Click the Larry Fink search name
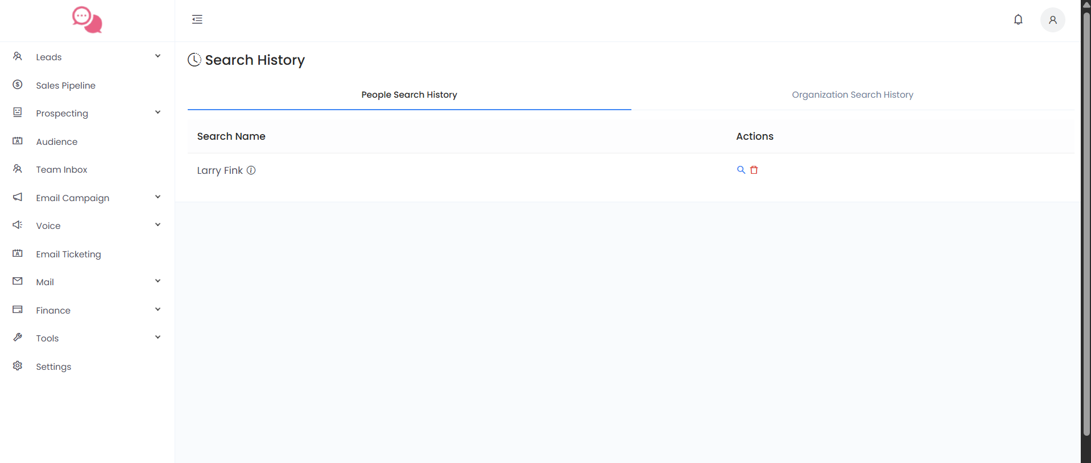Image resolution: width=1091 pixels, height=463 pixels. [x=220, y=170]
